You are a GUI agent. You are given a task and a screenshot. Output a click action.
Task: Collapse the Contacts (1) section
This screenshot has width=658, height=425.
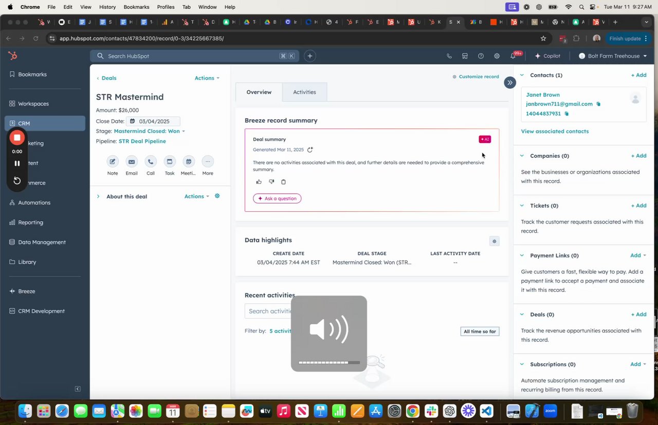click(x=522, y=75)
